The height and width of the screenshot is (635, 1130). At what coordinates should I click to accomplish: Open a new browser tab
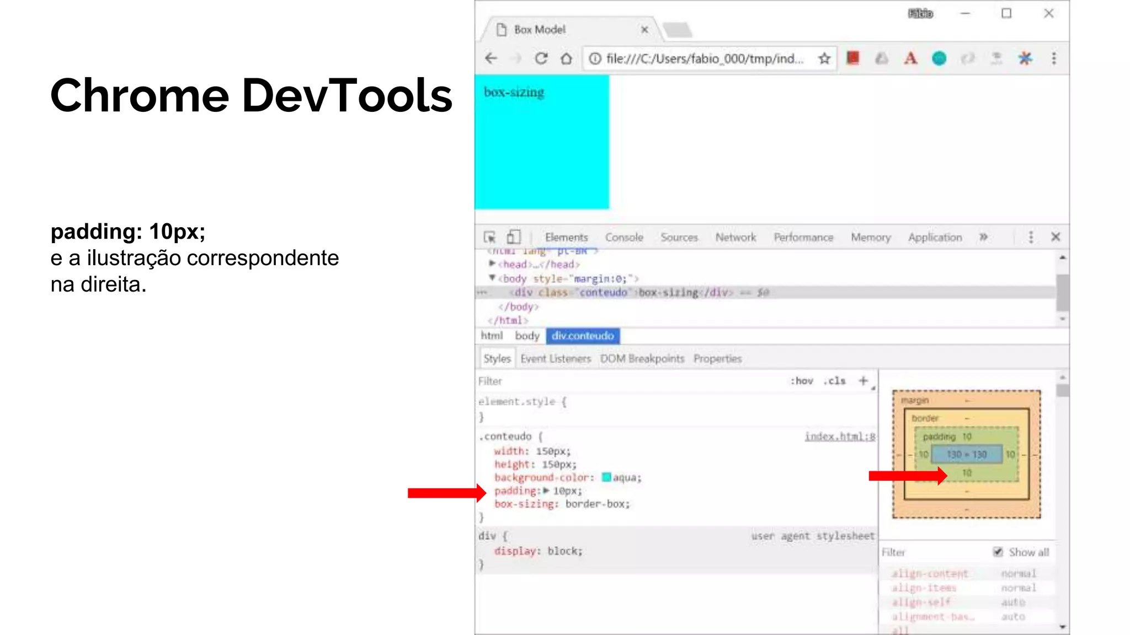[x=677, y=30]
